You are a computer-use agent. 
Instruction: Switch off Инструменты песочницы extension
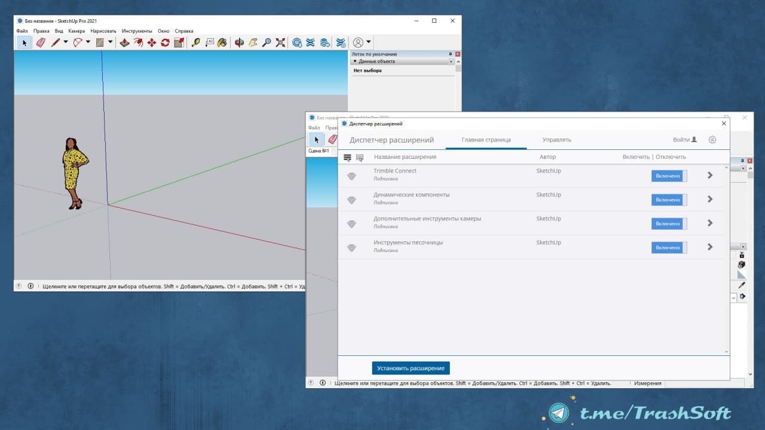[669, 247]
